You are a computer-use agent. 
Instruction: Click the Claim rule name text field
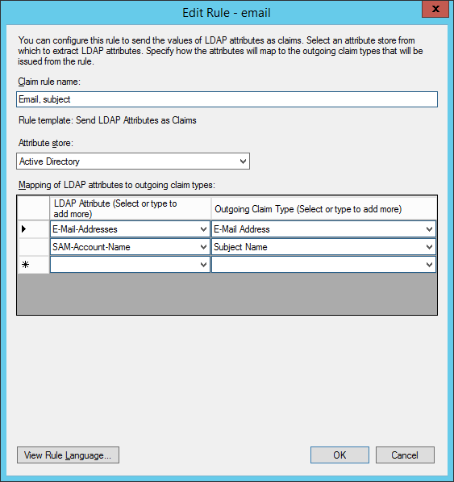227,99
